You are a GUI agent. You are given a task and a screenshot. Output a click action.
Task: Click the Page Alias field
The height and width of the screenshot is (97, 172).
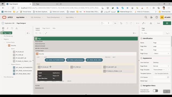161,46
